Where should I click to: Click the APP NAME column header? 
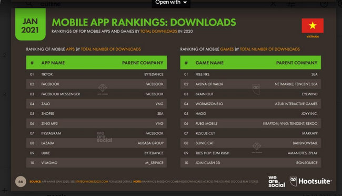53,63
